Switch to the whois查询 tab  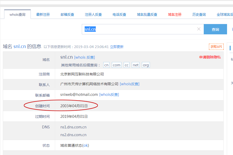click(17, 14)
